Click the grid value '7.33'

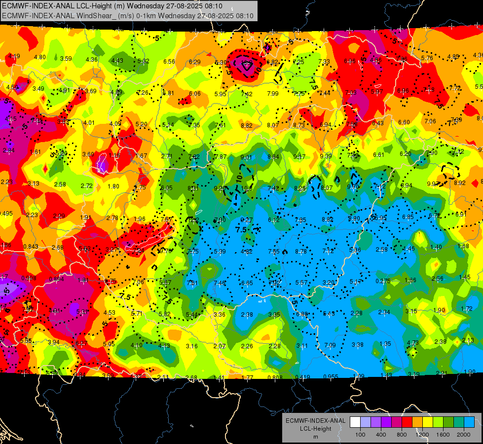(324, 62)
